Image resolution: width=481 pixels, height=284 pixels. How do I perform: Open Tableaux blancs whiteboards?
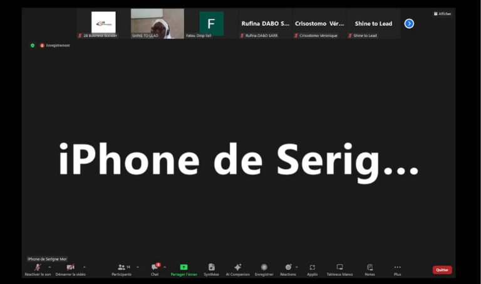(339, 268)
